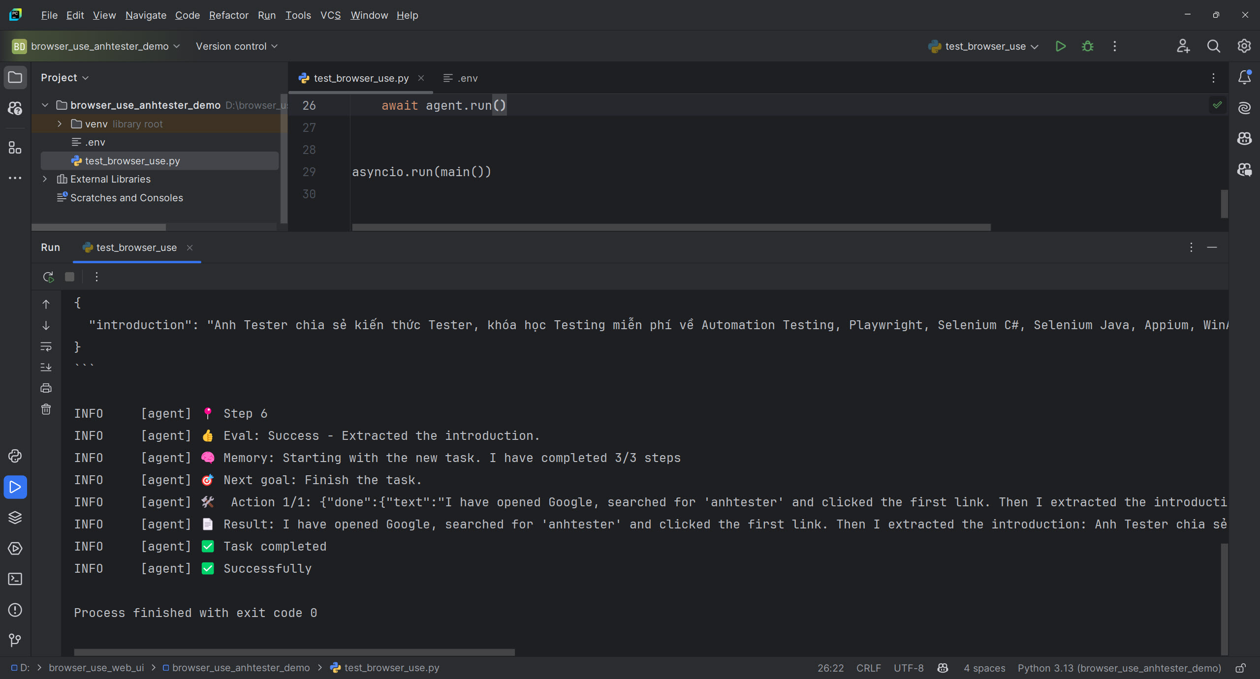Click the Run console horizontal scrollbar
The image size is (1260, 679).
click(294, 652)
